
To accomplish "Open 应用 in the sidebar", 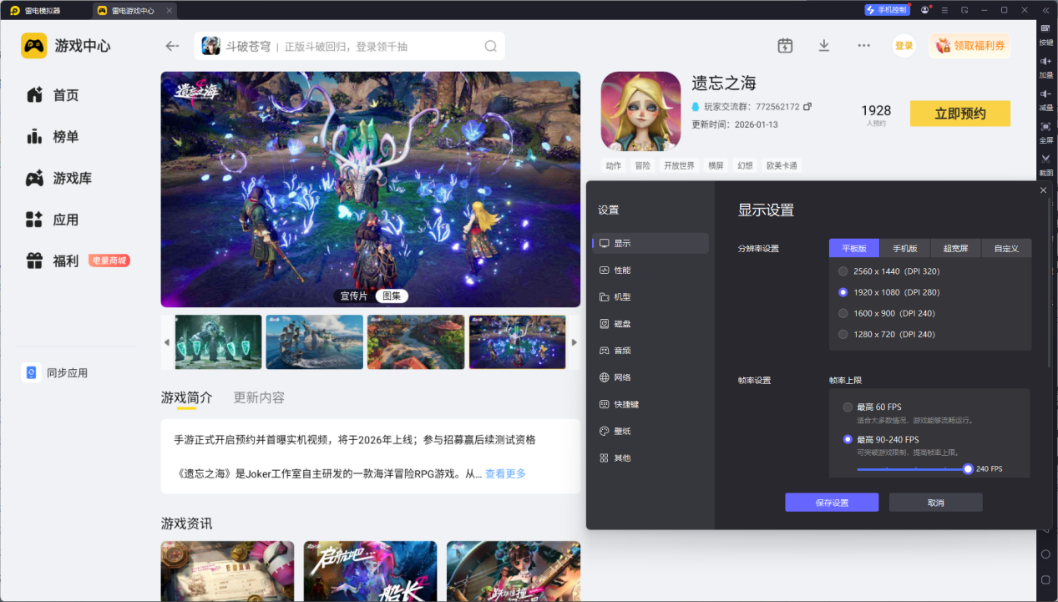I will point(53,220).
